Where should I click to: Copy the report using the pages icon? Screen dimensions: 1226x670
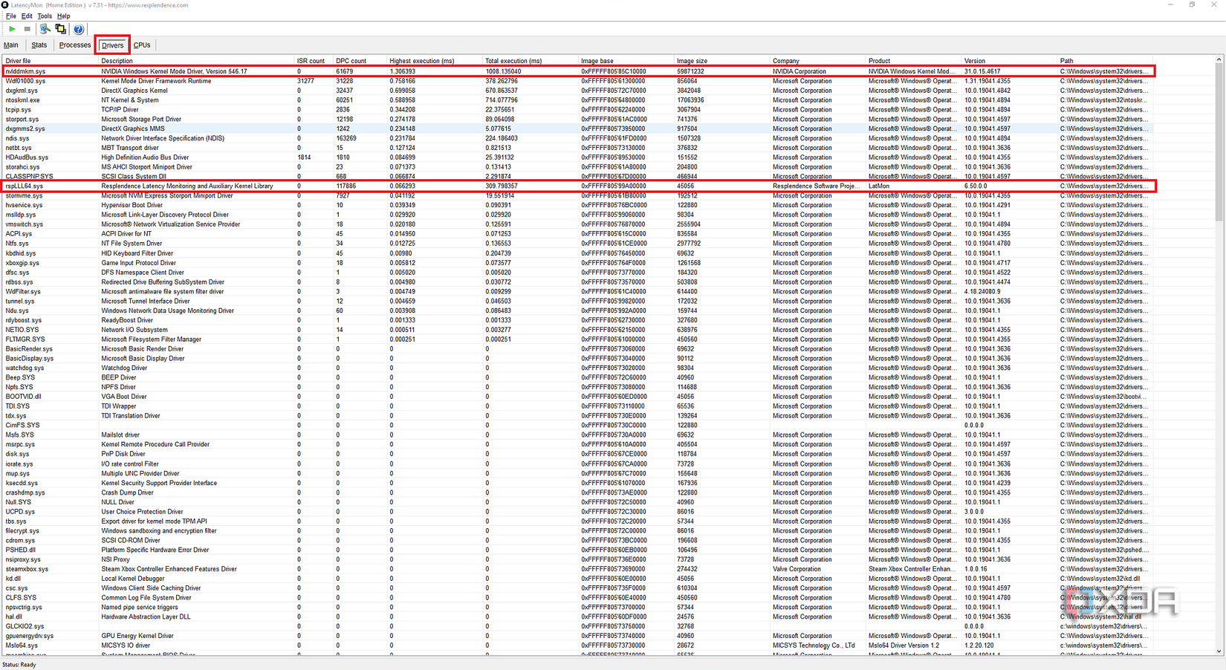point(61,29)
